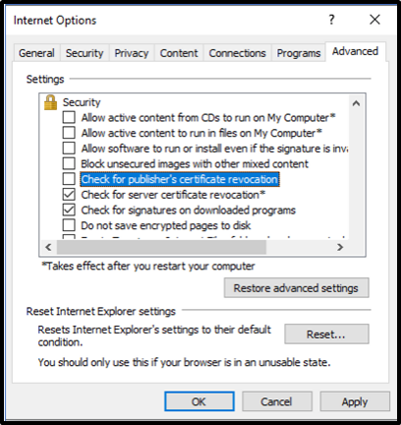Screen dimensions: 401x425
Task: Switch to the General tab
Action: coord(36,53)
